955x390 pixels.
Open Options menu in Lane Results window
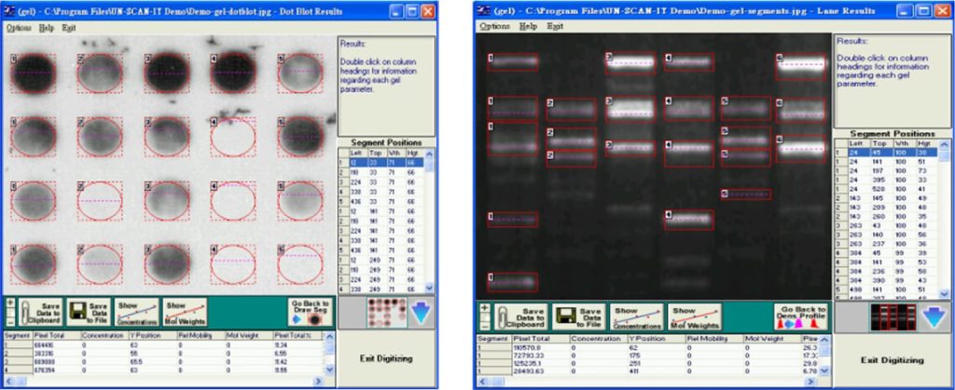(x=494, y=26)
